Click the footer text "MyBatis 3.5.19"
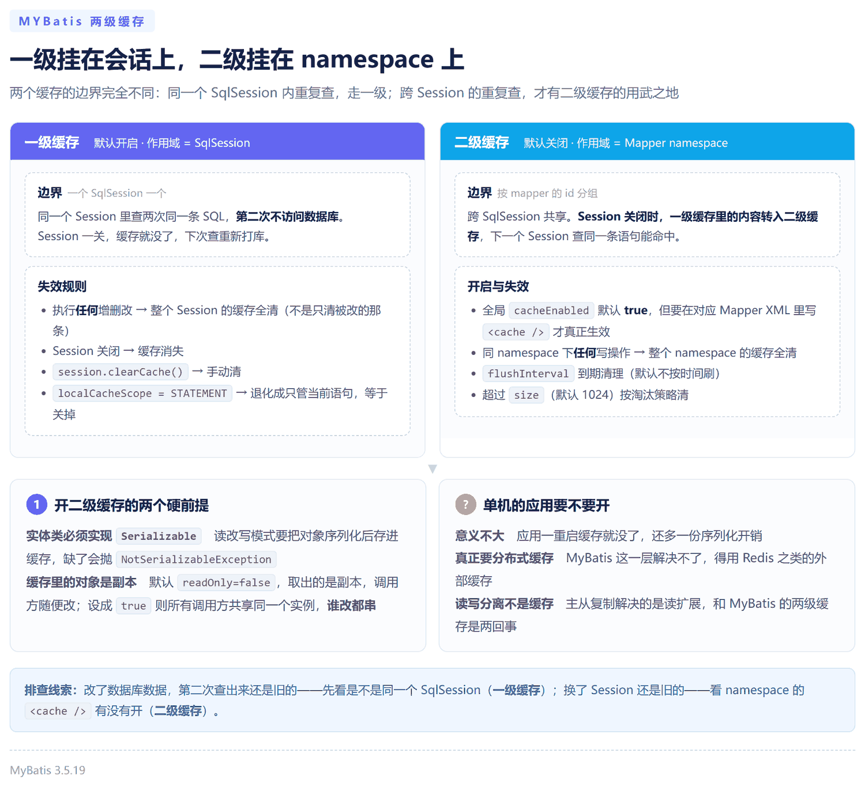The height and width of the screenshot is (787, 865). 48,770
